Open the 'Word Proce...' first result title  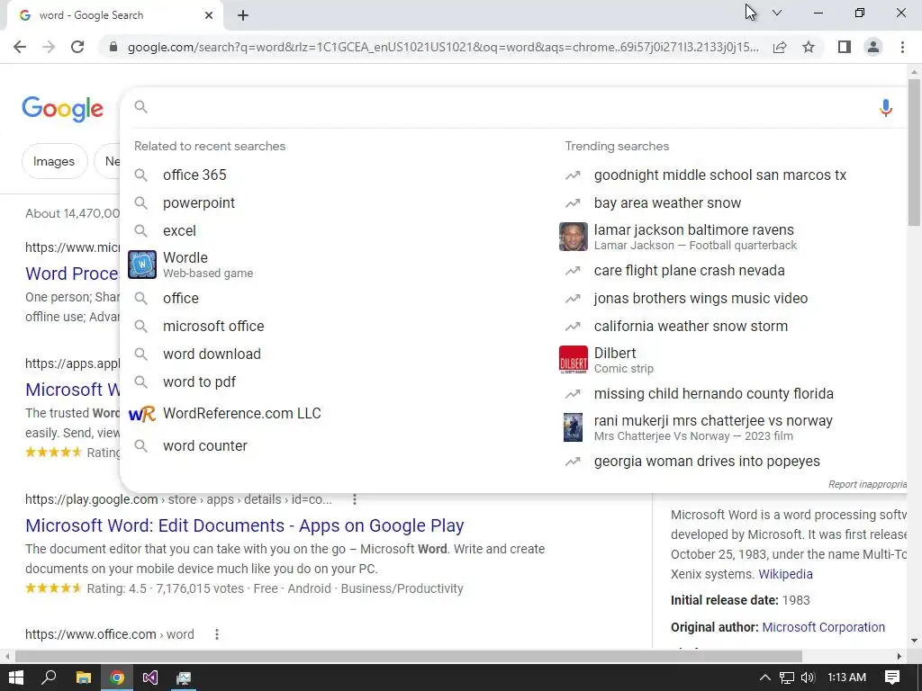[72, 274]
